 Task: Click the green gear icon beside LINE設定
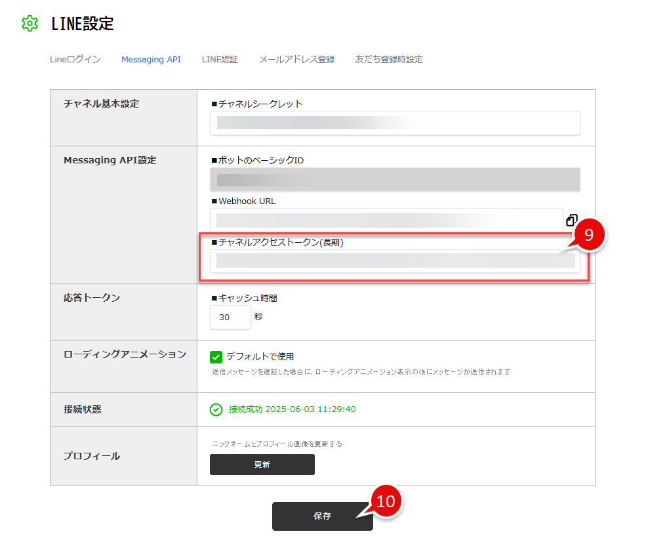point(30,24)
